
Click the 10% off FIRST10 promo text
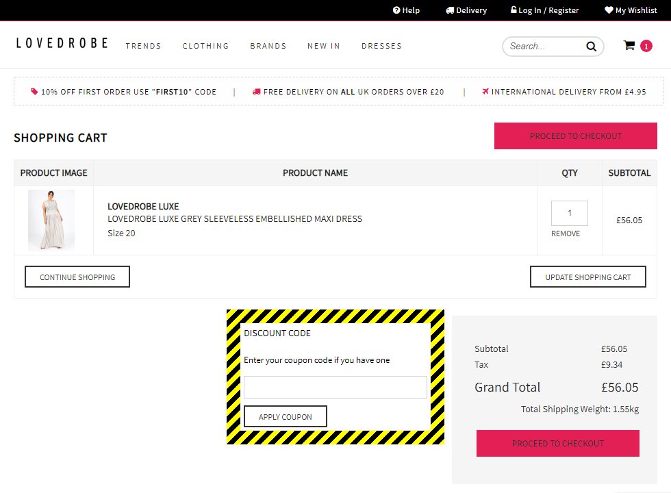point(129,92)
